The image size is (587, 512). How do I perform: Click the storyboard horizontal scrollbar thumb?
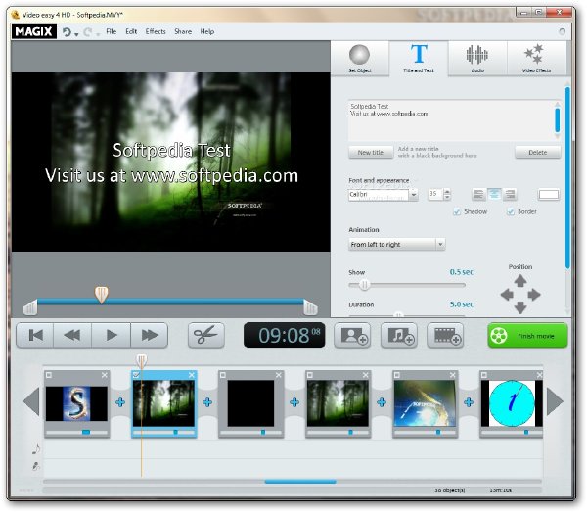(300, 482)
